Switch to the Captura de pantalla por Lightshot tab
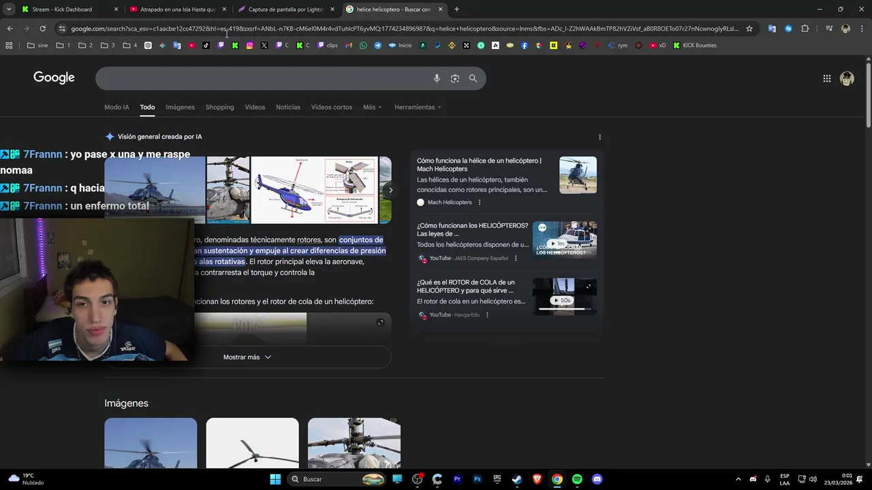This screenshot has height=490, width=872. tap(286, 10)
